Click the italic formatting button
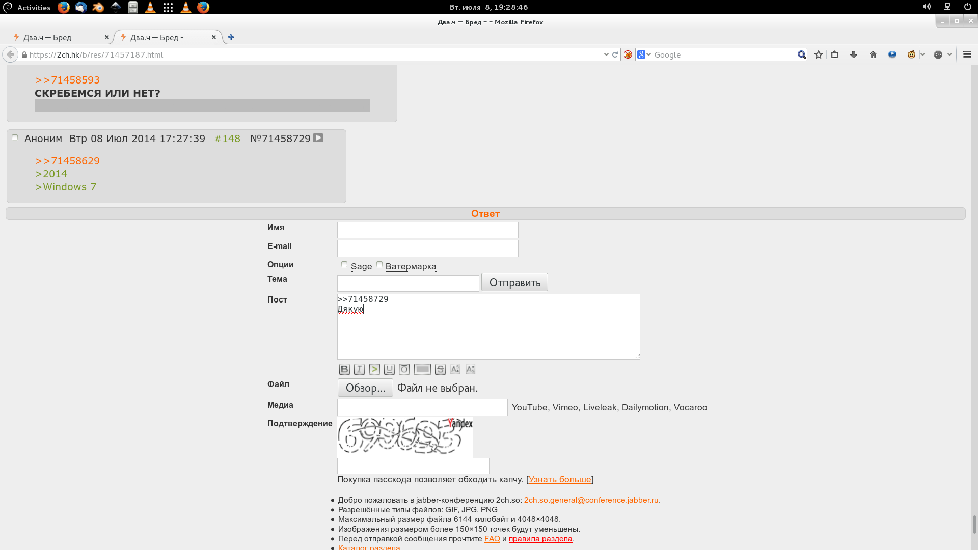This screenshot has height=550, width=978. (x=359, y=369)
